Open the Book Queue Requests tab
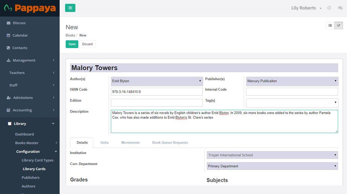The height and width of the screenshot is (194, 347). point(170,143)
